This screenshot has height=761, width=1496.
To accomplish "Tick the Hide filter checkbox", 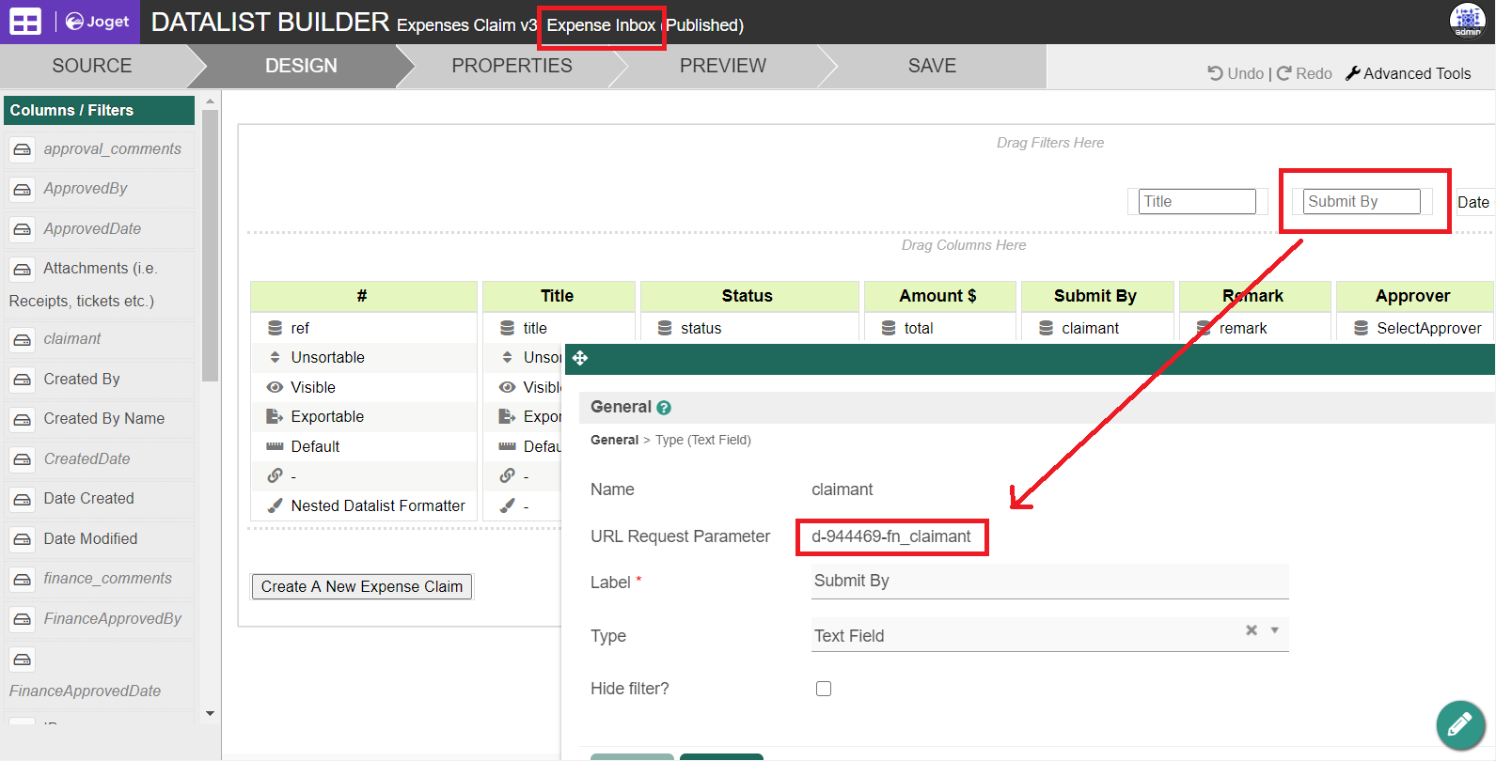I will tap(824, 689).
